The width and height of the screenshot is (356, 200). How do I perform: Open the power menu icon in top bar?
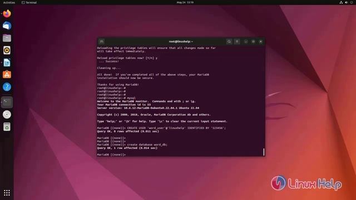(352, 2)
